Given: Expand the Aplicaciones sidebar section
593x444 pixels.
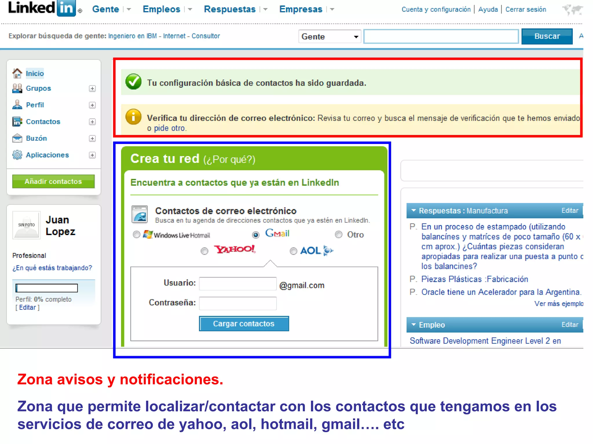Looking at the screenshot, I should coord(92,155).
